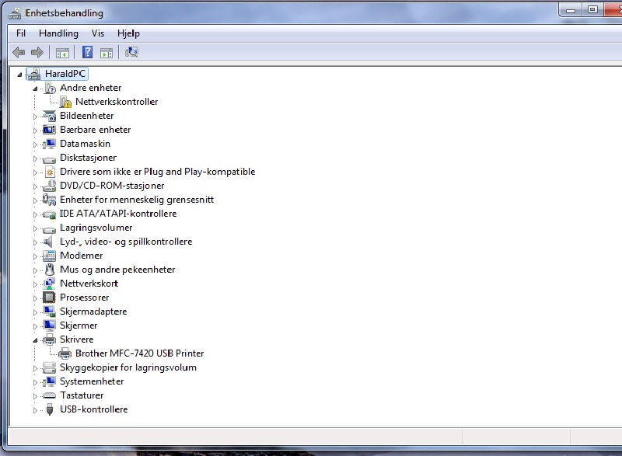Click Scan for hardware changes icon
The height and width of the screenshot is (456, 622).
[131, 52]
